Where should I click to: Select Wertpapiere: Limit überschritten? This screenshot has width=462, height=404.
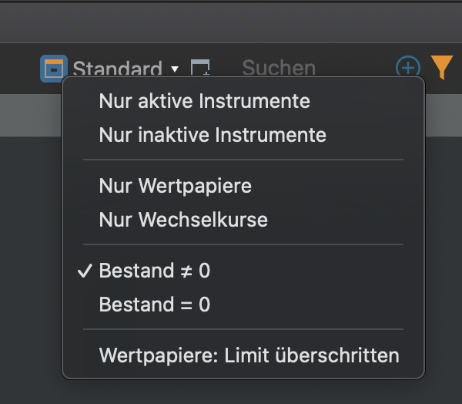[x=249, y=355]
